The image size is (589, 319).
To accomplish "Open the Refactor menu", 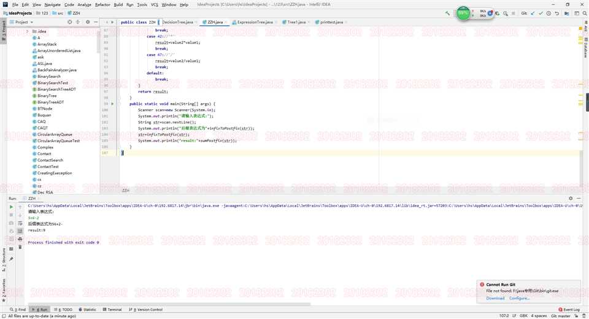I will [x=102, y=4].
